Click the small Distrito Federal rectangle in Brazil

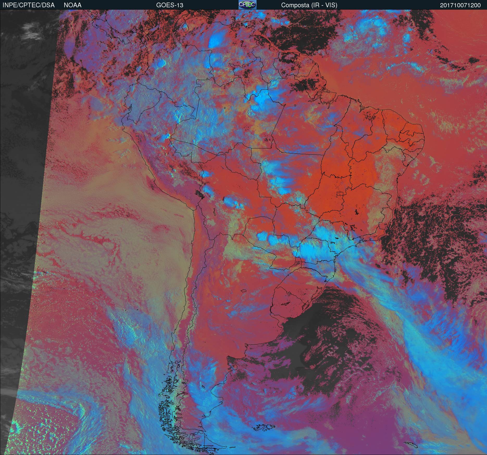340,193
